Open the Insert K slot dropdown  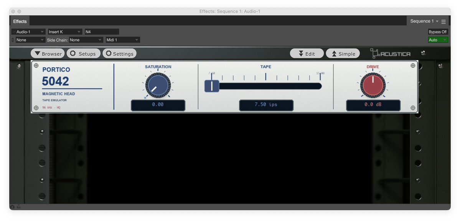(x=65, y=32)
